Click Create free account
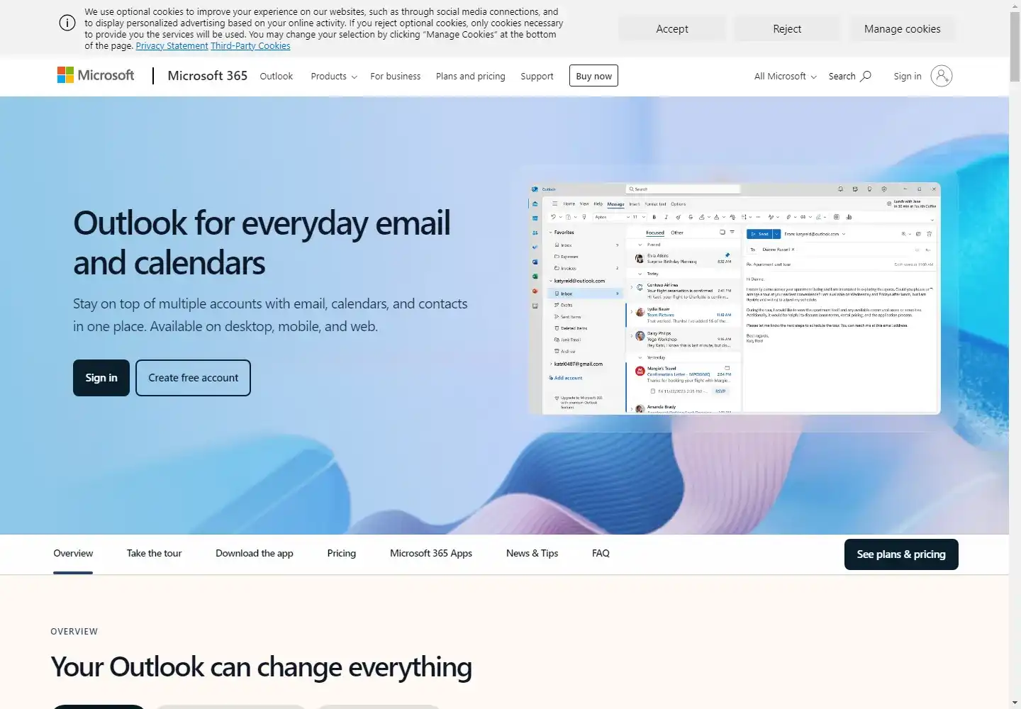 click(x=193, y=378)
